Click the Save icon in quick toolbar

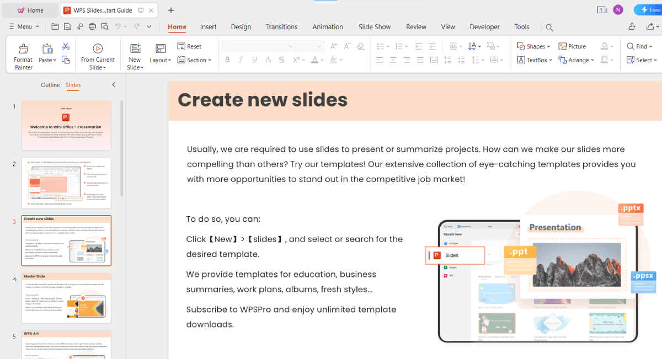click(67, 26)
